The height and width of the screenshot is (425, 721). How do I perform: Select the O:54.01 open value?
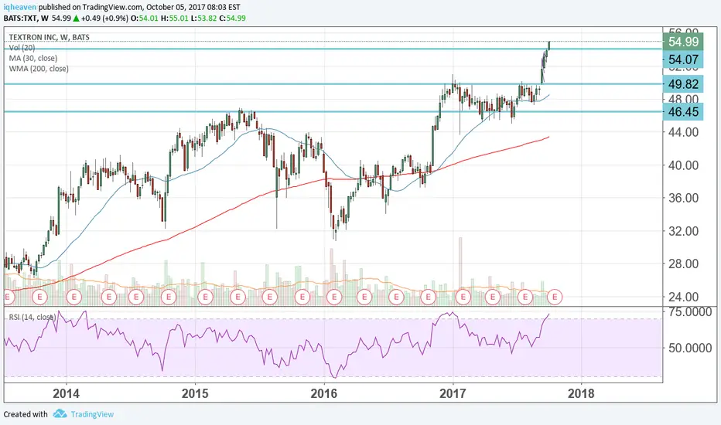click(x=145, y=19)
